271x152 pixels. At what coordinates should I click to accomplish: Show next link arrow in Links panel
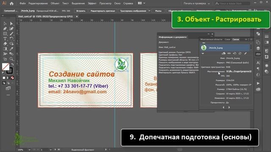pyautogui.click(x=229, y=107)
